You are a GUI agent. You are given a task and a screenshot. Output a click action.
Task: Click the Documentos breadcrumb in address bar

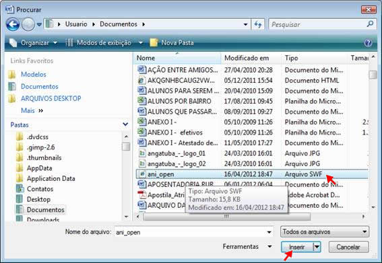coord(119,24)
